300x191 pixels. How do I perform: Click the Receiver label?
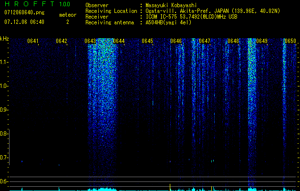(x=97, y=17)
